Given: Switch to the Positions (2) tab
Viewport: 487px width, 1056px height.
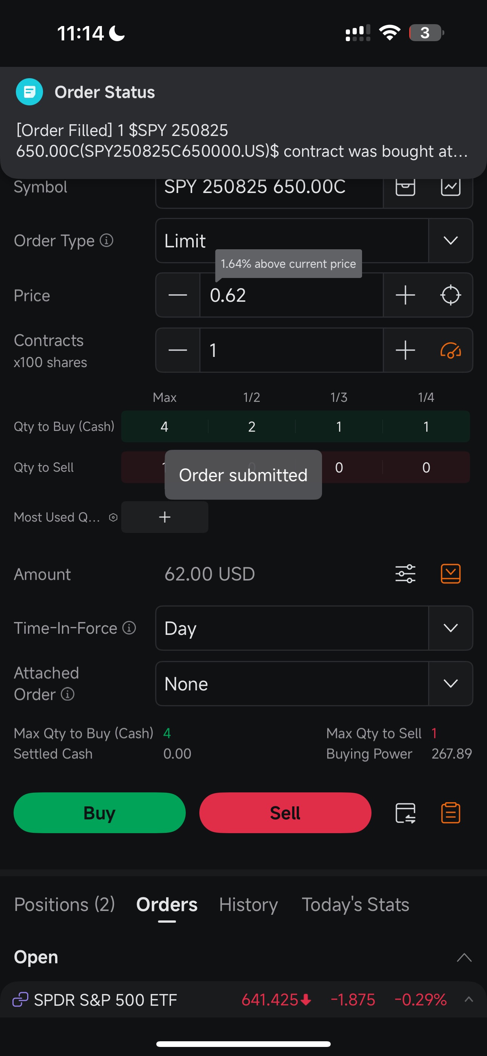Looking at the screenshot, I should click(64, 904).
